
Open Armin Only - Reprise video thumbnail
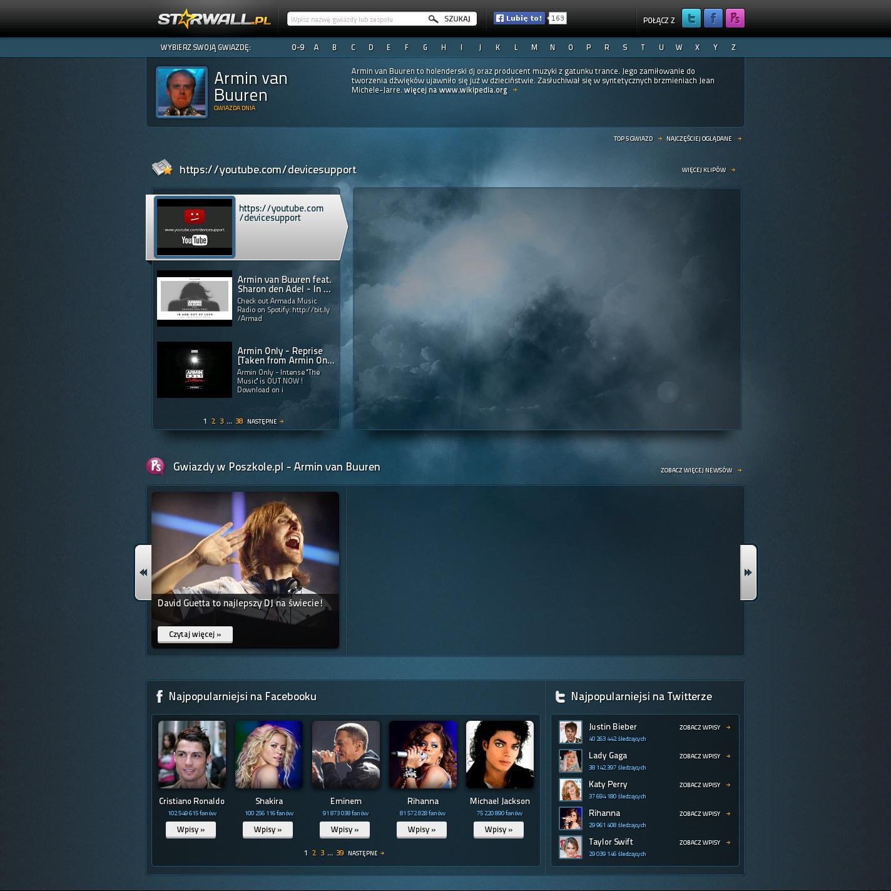pos(194,370)
